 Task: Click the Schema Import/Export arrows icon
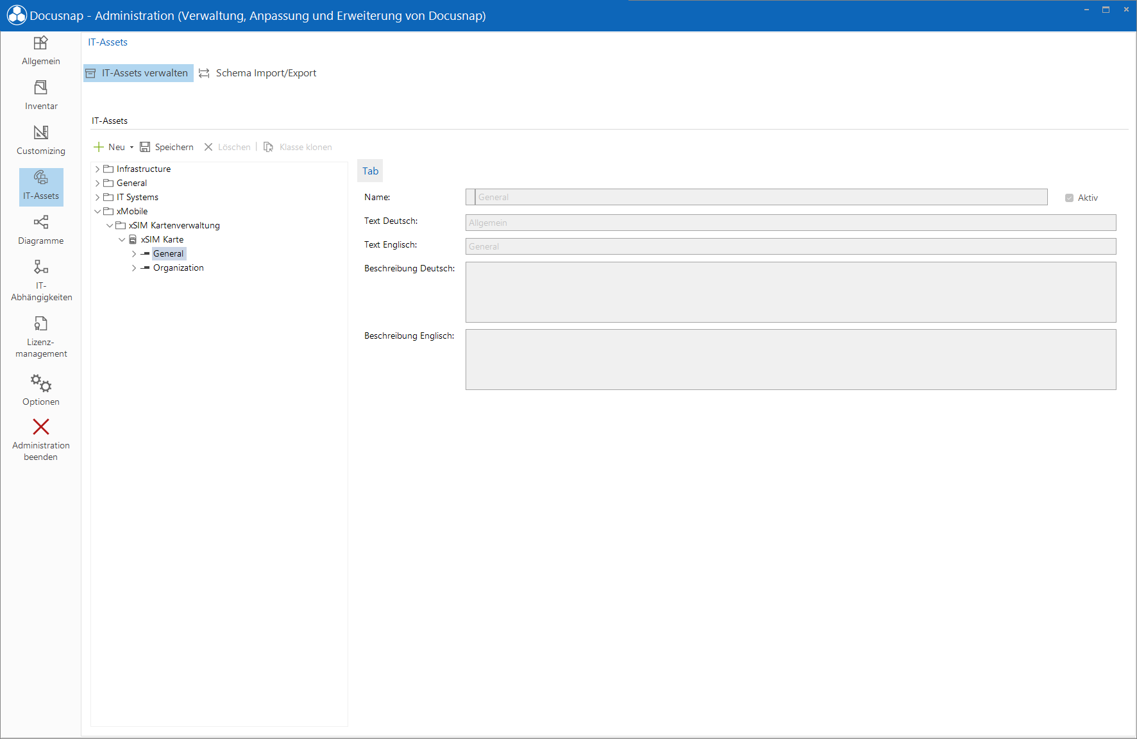tap(204, 73)
